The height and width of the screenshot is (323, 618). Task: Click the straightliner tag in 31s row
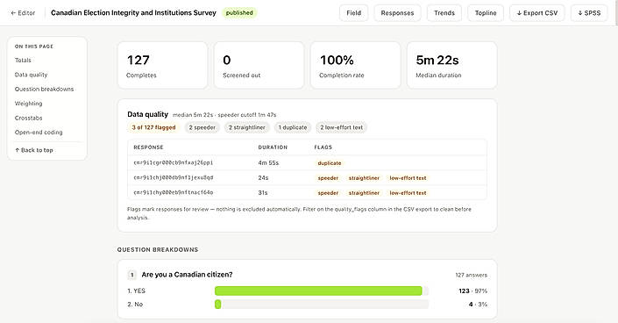[364, 193]
